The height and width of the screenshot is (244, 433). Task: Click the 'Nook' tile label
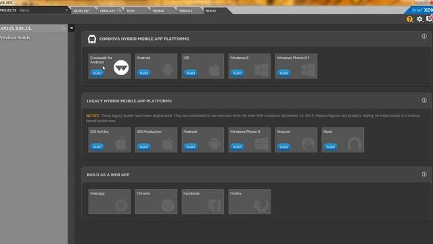tap(327, 131)
